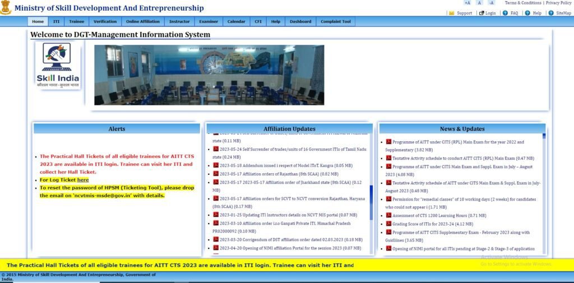This screenshot has height=283, width=574.
Task: Click the Help question mark icon in the header
Action: pyautogui.click(x=527, y=13)
